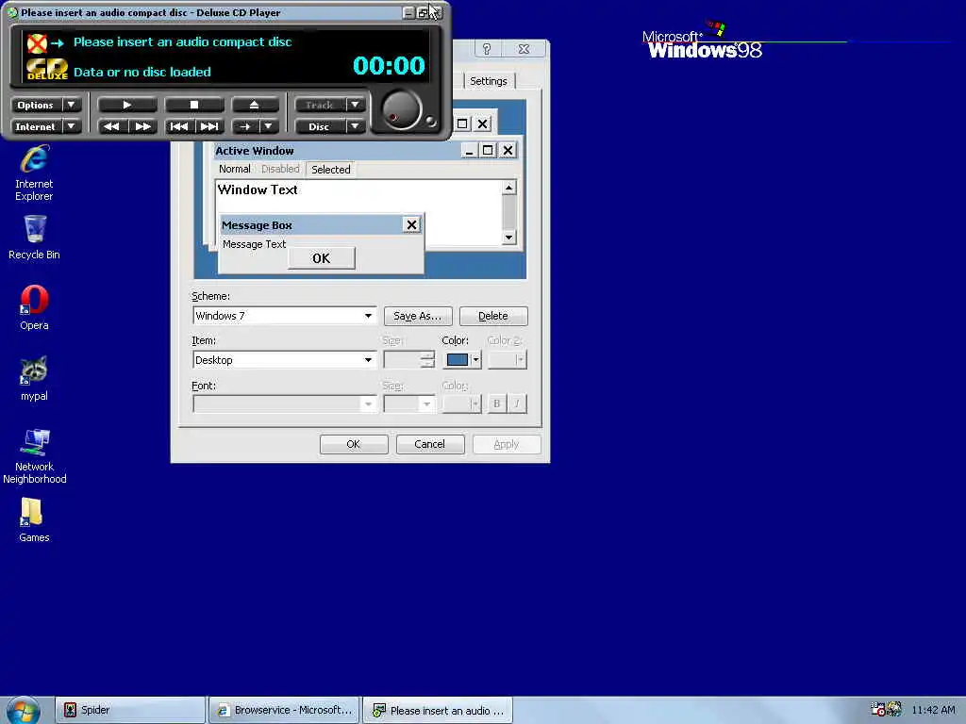This screenshot has width=966, height=724.
Task: Click the small CD Player mini-knob button
Action: click(x=430, y=122)
